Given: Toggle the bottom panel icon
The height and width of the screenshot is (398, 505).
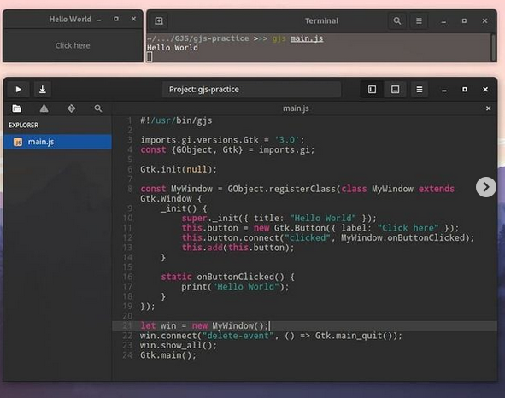Looking at the screenshot, I should [395, 89].
